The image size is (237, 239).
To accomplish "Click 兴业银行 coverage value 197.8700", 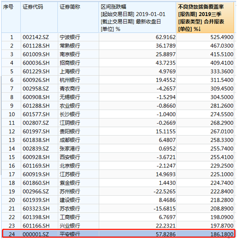I will click(x=222, y=225).
